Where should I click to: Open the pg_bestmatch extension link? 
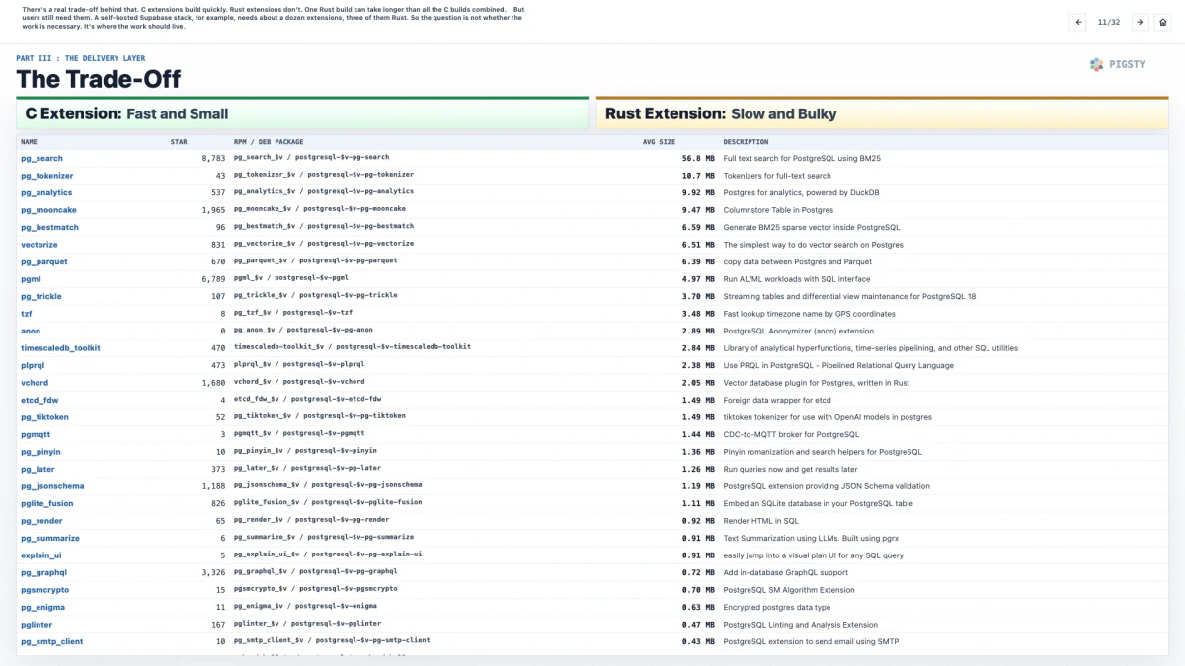(49, 227)
